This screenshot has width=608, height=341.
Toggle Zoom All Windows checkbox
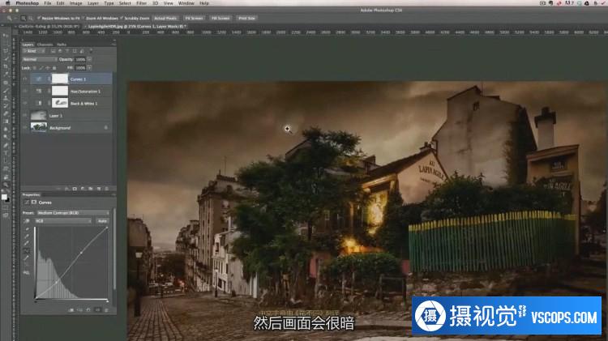tap(83, 18)
